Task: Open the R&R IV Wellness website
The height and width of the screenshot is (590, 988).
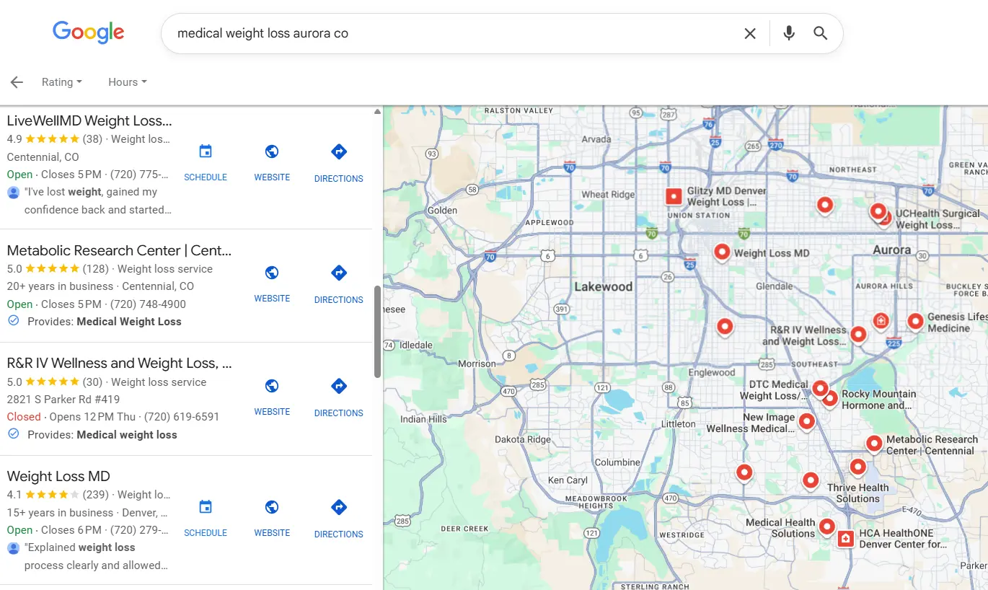Action: pos(272,397)
